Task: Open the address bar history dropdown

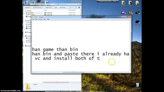Action: point(55,4)
